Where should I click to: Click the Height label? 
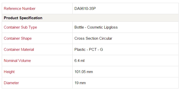[x=9, y=72]
